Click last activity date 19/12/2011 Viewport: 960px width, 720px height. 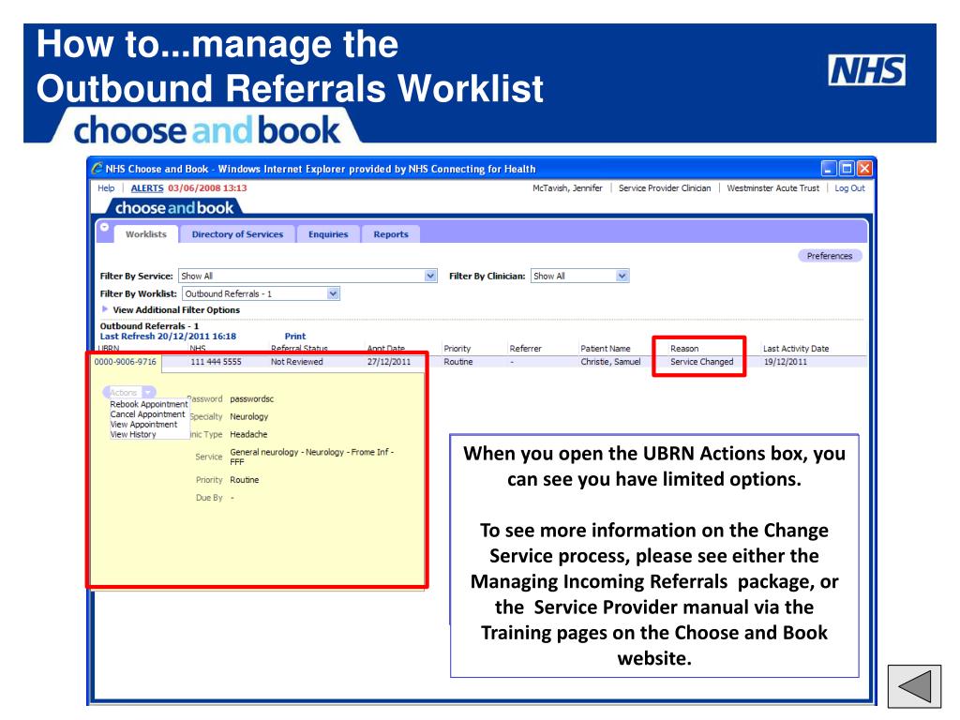coord(786,362)
